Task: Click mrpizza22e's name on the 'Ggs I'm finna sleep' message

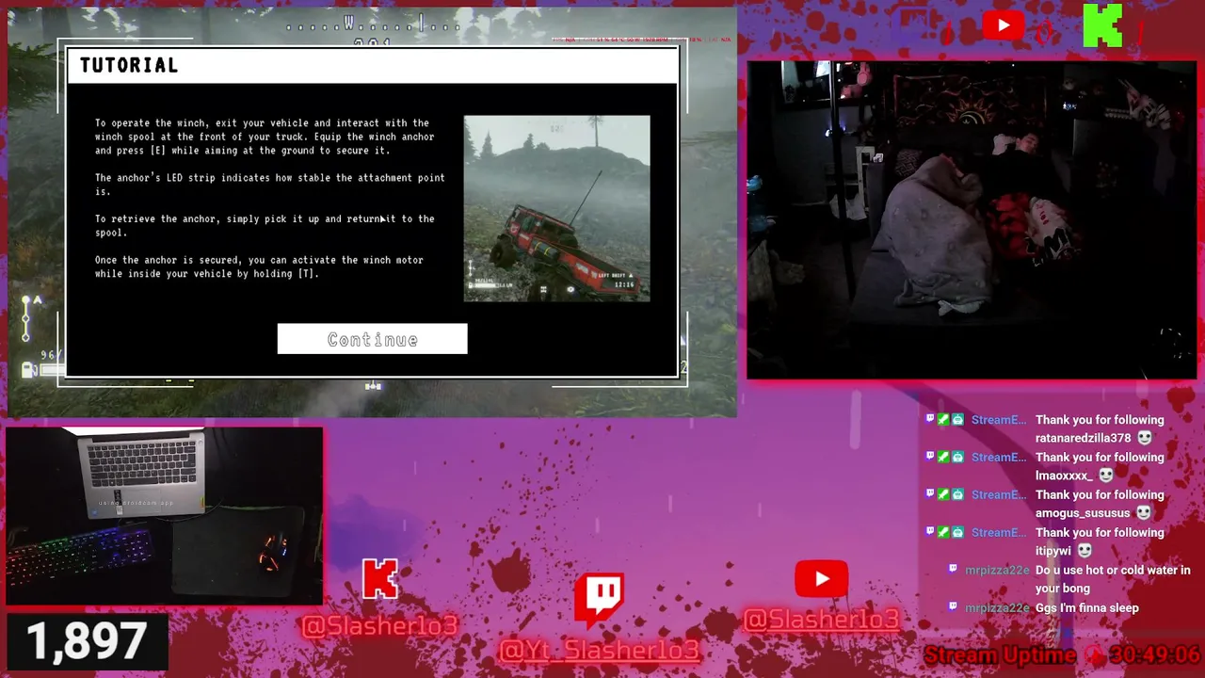Action: pyautogui.click(x=998, y=608)
